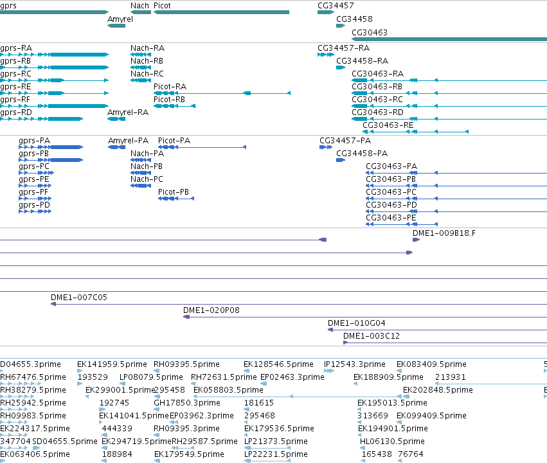
Task: Click transcript CG34458-RA
Action: coord(341,67)
